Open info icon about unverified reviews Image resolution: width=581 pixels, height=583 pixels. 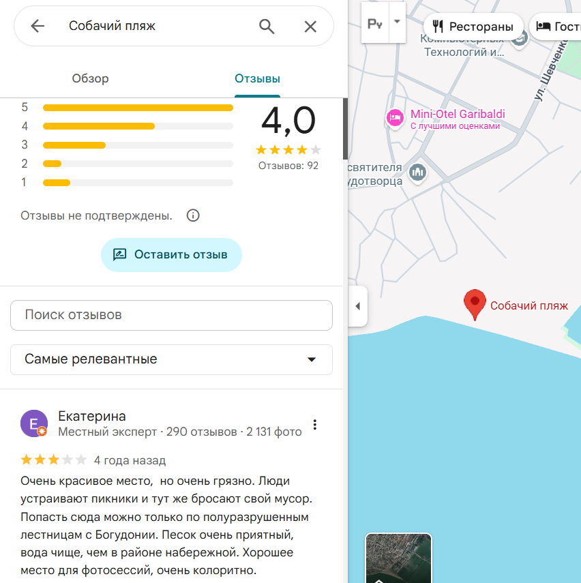point(193,215)
